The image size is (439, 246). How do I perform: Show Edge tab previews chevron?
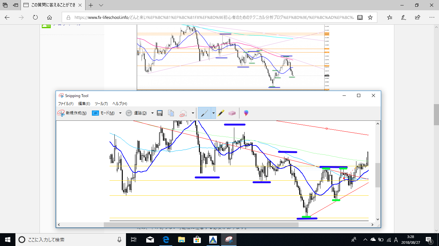[101, 5]
